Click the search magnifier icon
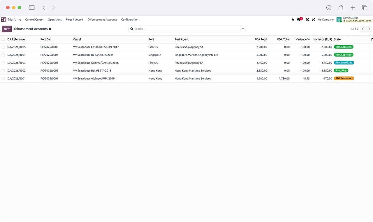Image resolution: width=373 pixels, height=222 pixels. pyautogui.click(x=132, y=29)
